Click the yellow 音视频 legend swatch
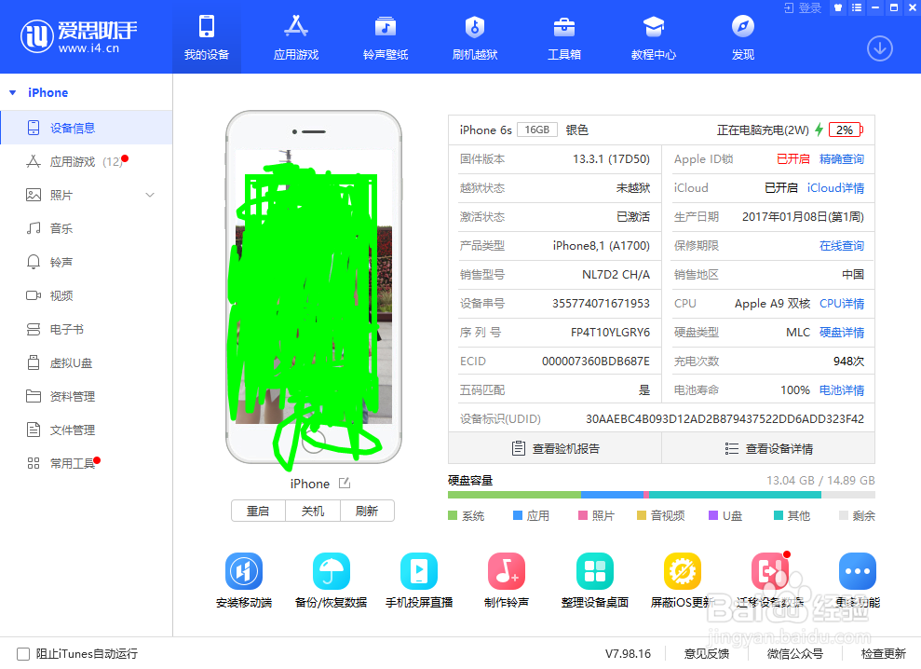Viewport: 921px width, 669px height. pyautogui.click(x=642, y=515)
